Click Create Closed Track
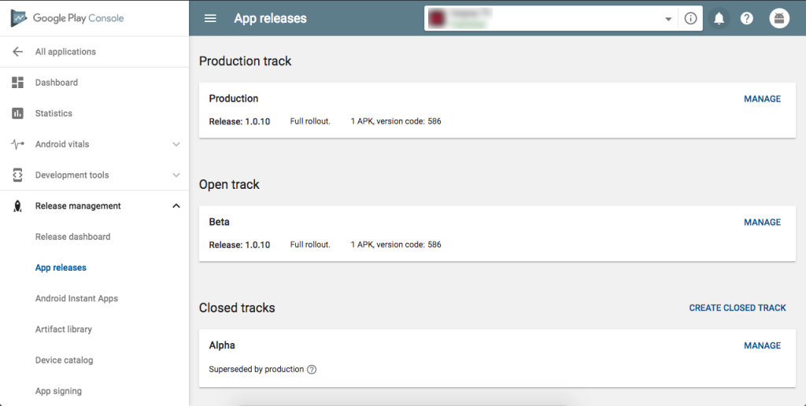Viewport: 806px width, 406px height. point(738,308)
